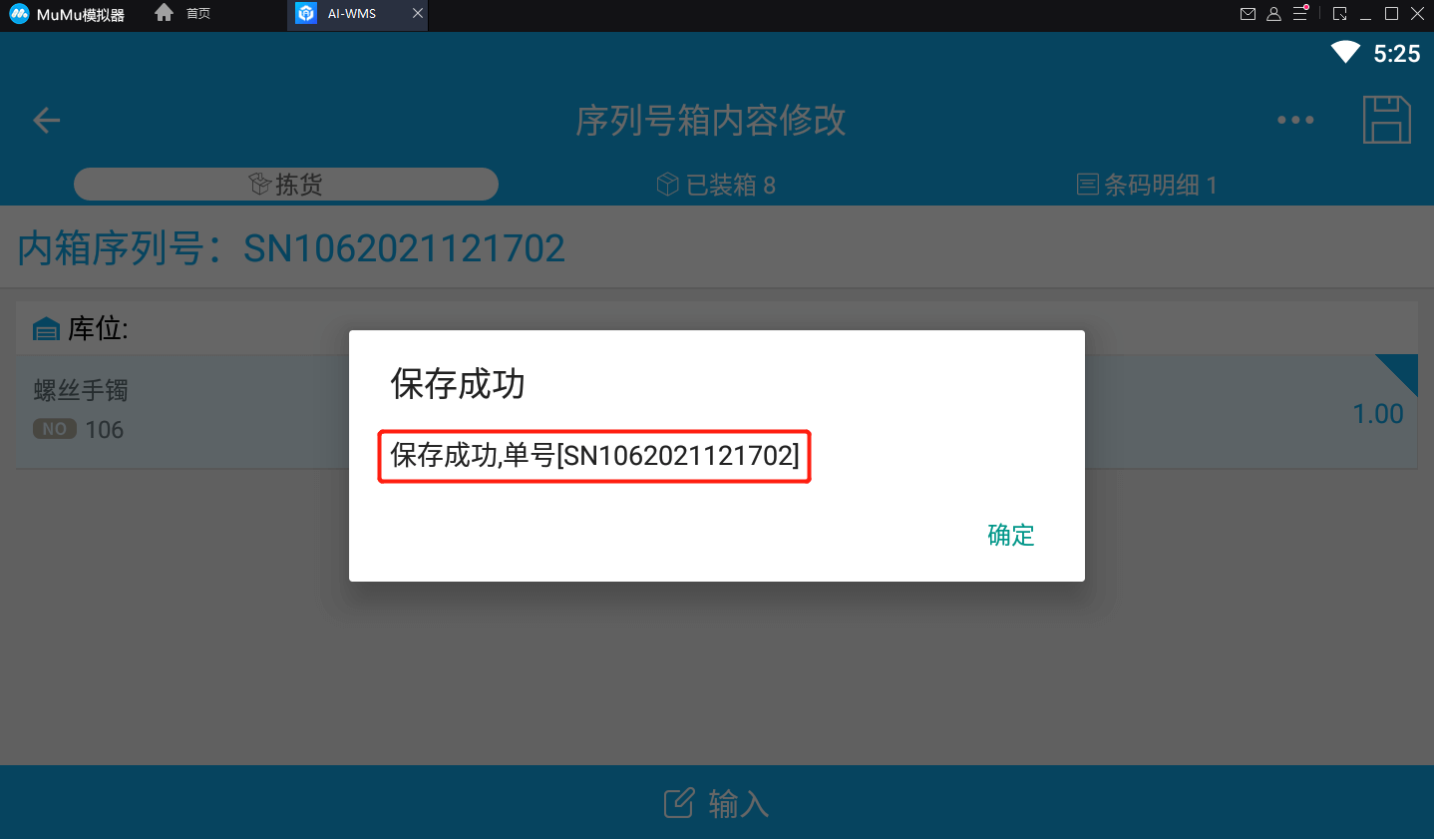Click the MuMu user account icon
The image size is (1434, 839).
pyautogui.click(x=1273, y=14)
